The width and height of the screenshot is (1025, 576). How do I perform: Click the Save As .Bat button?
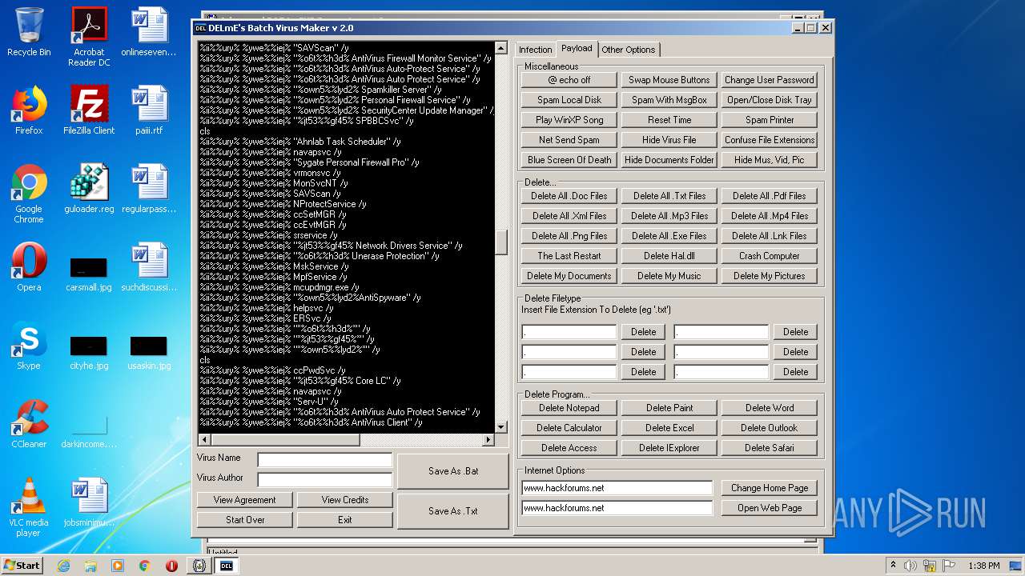453,471
